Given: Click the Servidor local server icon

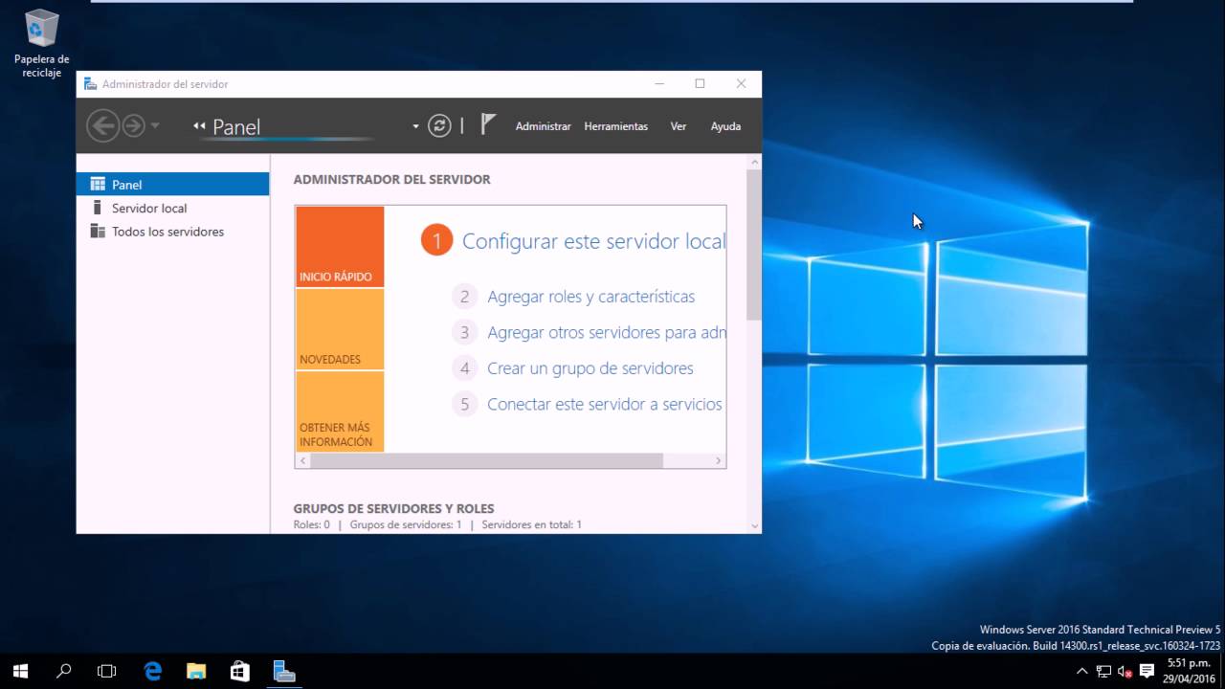Looking at the screenshot, I should (x=97, y=208).
